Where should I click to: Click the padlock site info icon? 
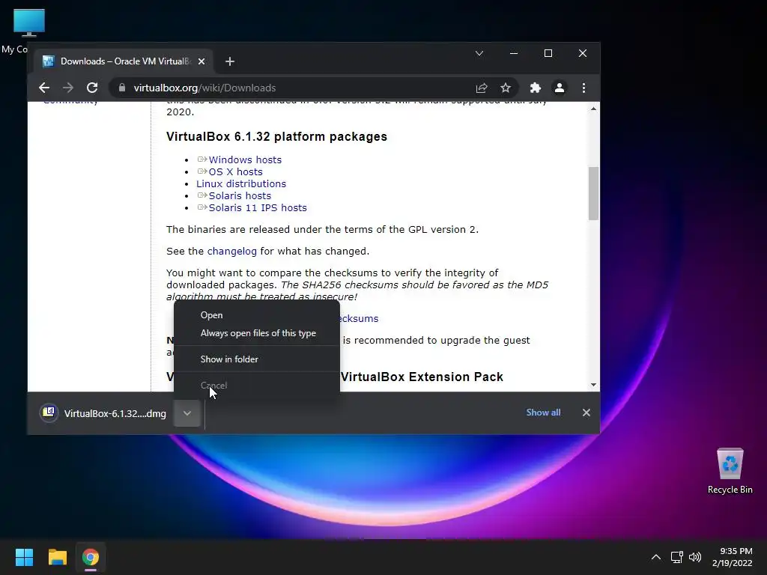point(122,88)
